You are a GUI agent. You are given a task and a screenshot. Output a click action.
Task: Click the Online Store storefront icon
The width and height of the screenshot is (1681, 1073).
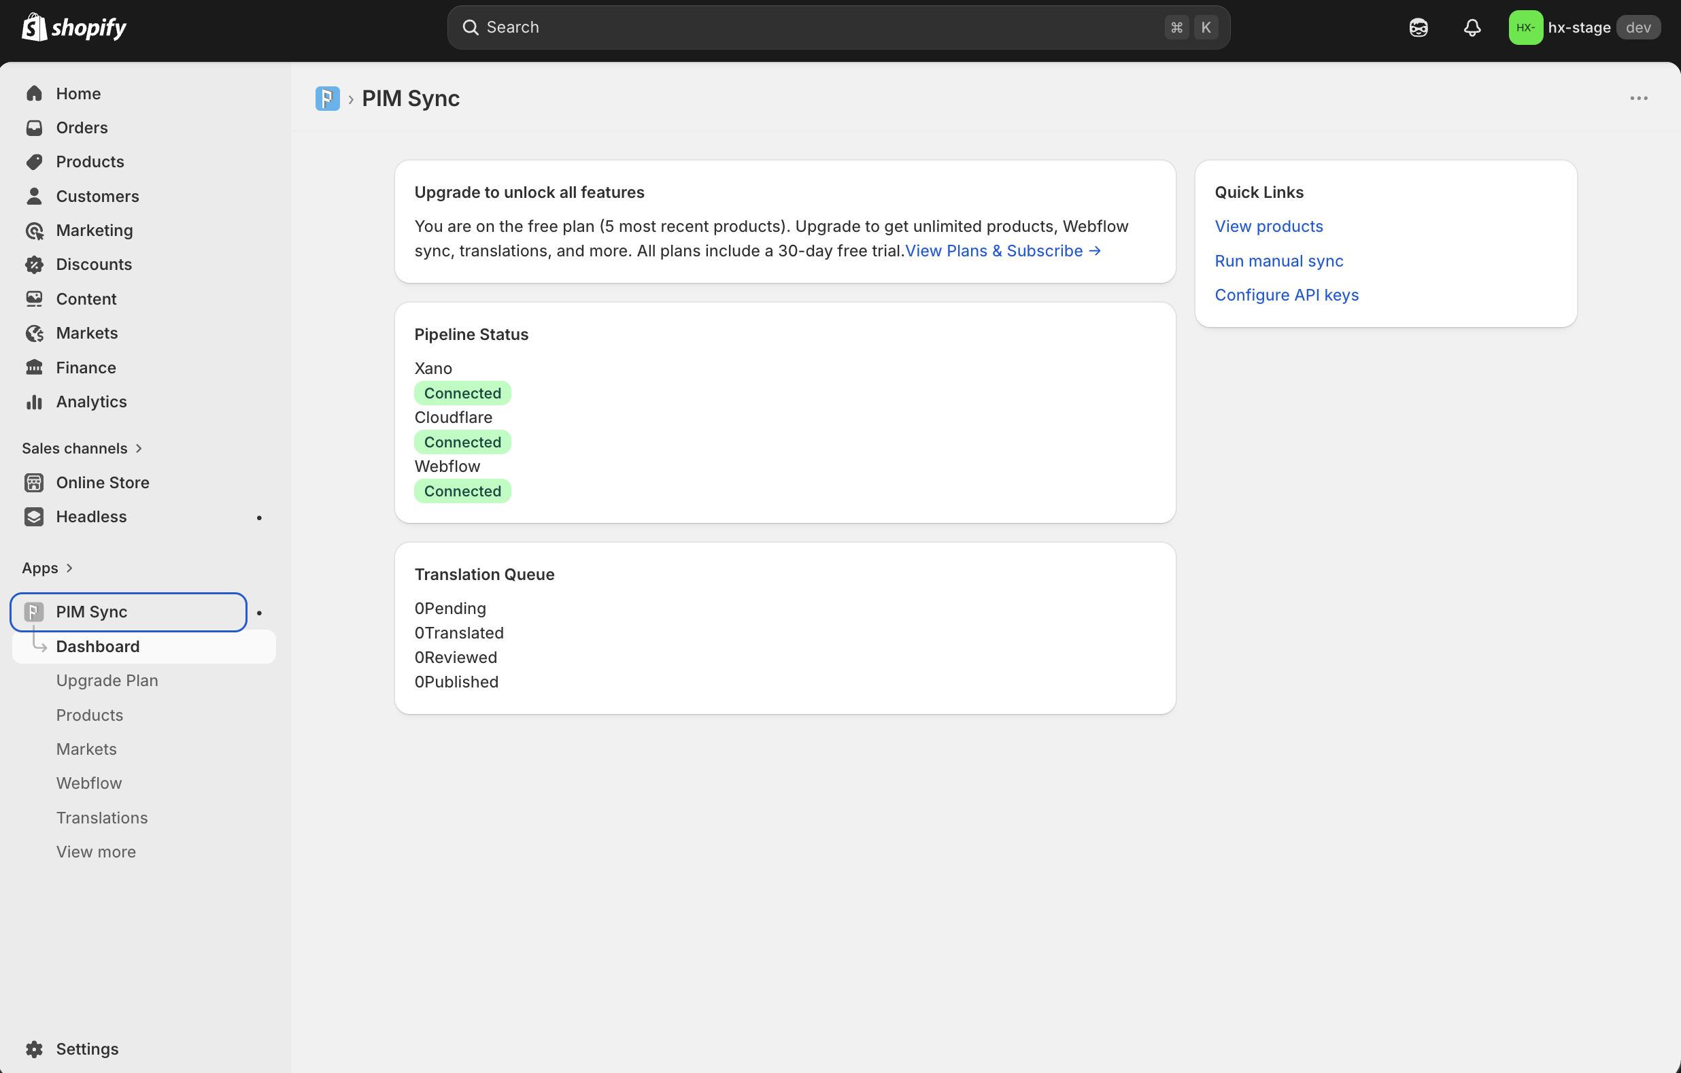(34, 482)
